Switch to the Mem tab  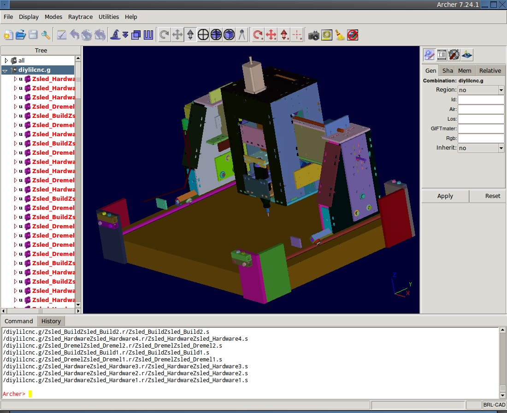click(464, 70)
